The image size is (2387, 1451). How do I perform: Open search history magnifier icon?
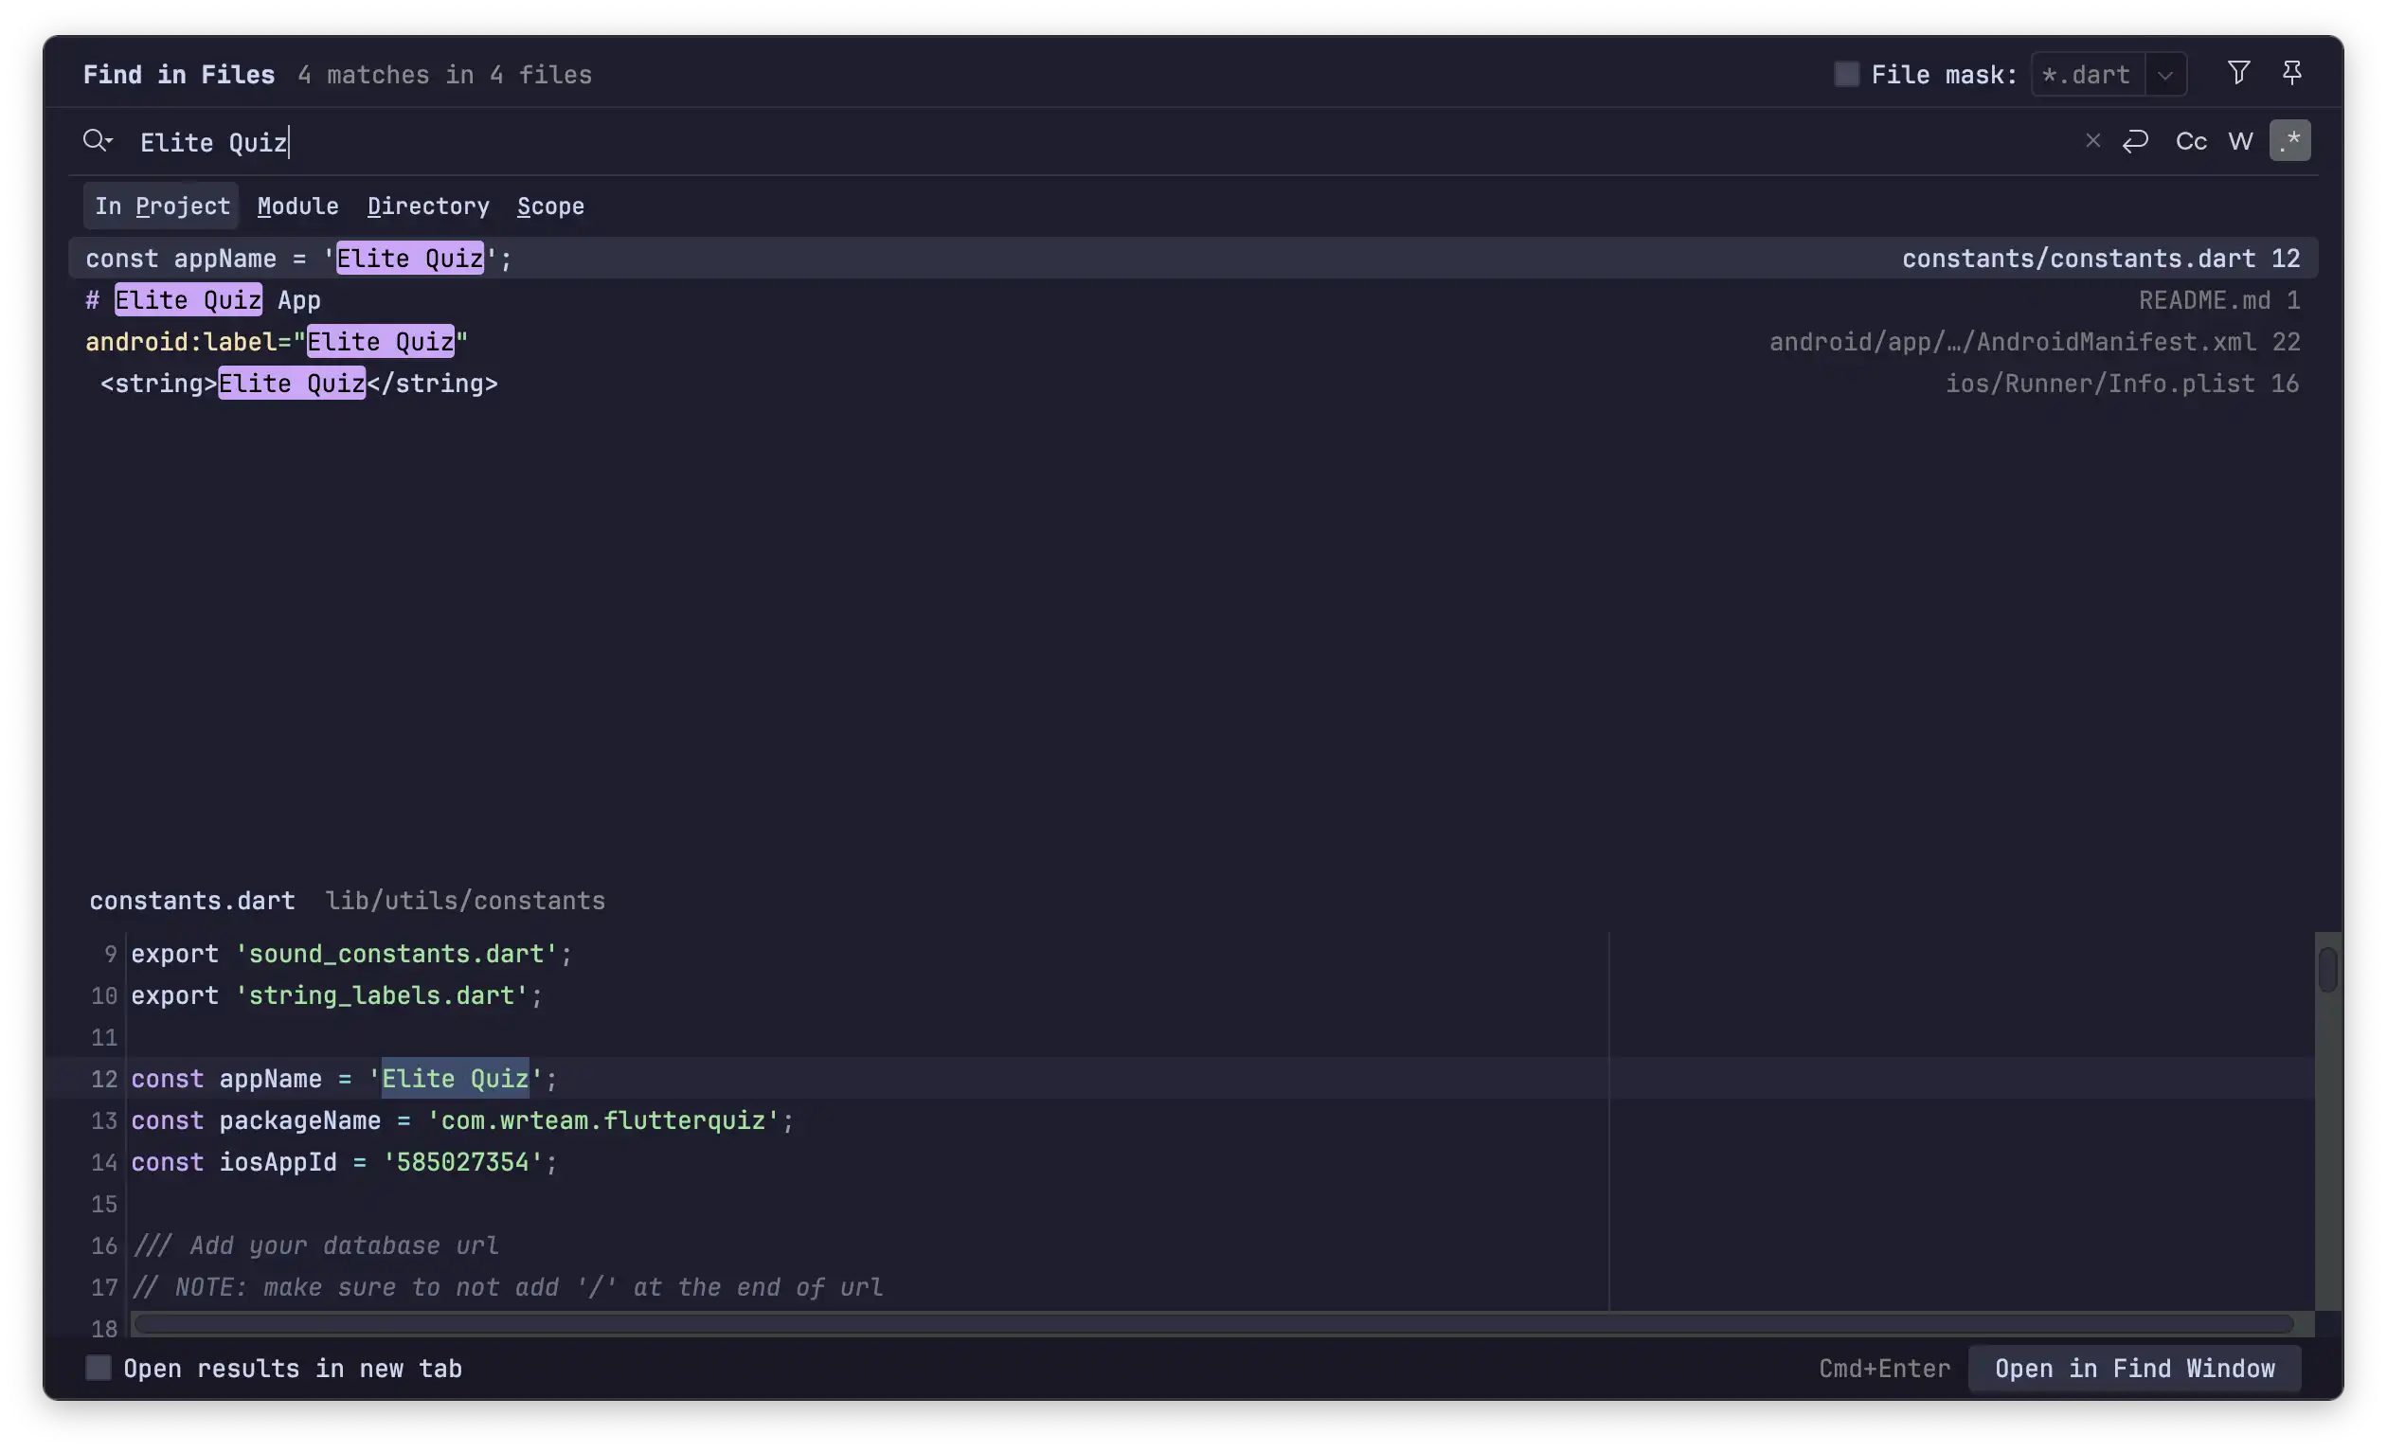(x=97, y=141)
